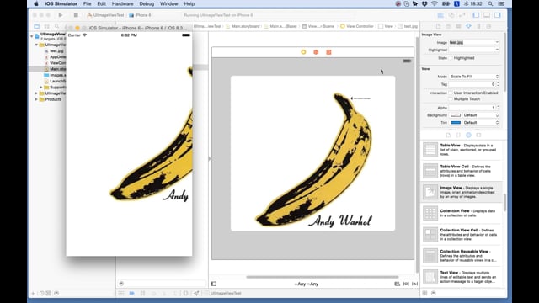Screen dimensions: 539x303
Task: Toggle the Utilities panel visibility
Action: pyautogui.click(x=498, y=15)
